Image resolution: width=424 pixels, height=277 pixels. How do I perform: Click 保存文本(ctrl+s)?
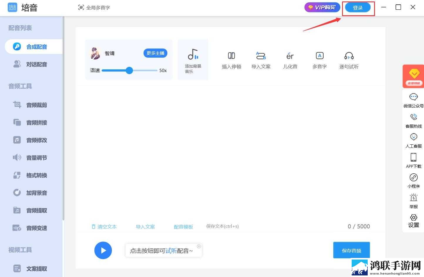tap(223, 226)
